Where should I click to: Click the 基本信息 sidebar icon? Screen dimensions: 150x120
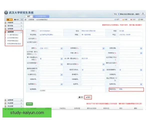click(5, 26)
